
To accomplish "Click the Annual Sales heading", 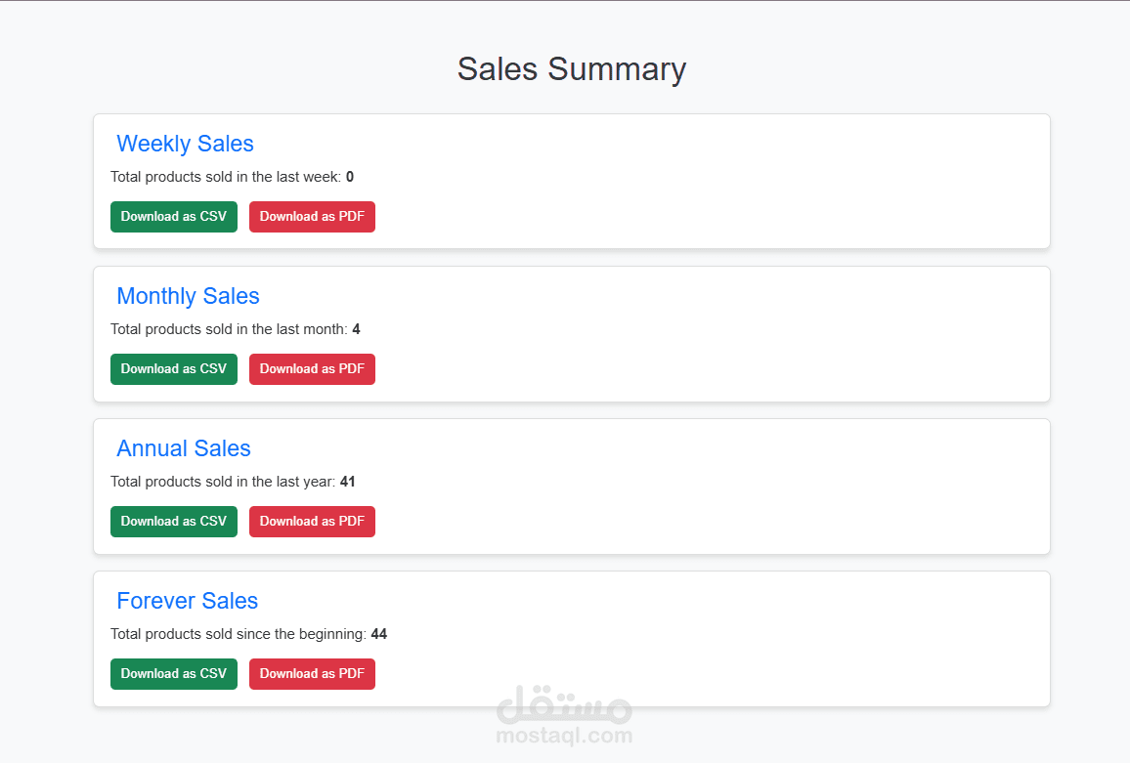I will pyautogui.click(x=184, y=448).
